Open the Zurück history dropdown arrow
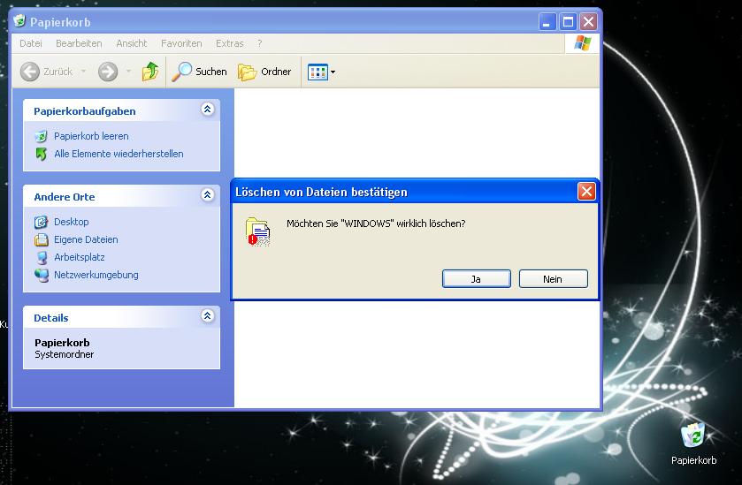This screenshot has height=485, width=742. 84,72
